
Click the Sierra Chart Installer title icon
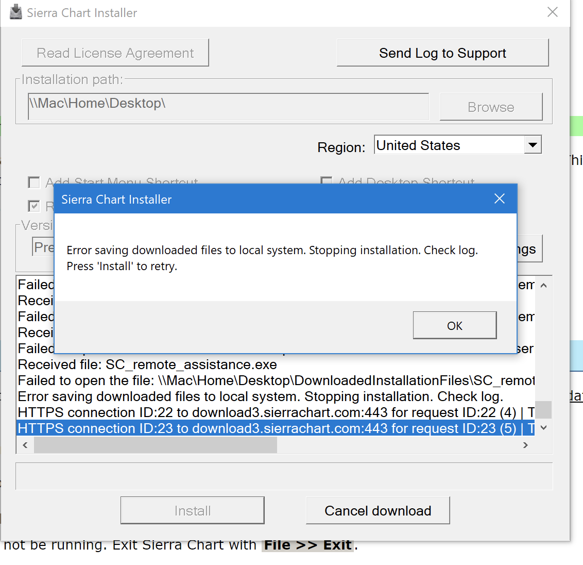pos(15,12)
